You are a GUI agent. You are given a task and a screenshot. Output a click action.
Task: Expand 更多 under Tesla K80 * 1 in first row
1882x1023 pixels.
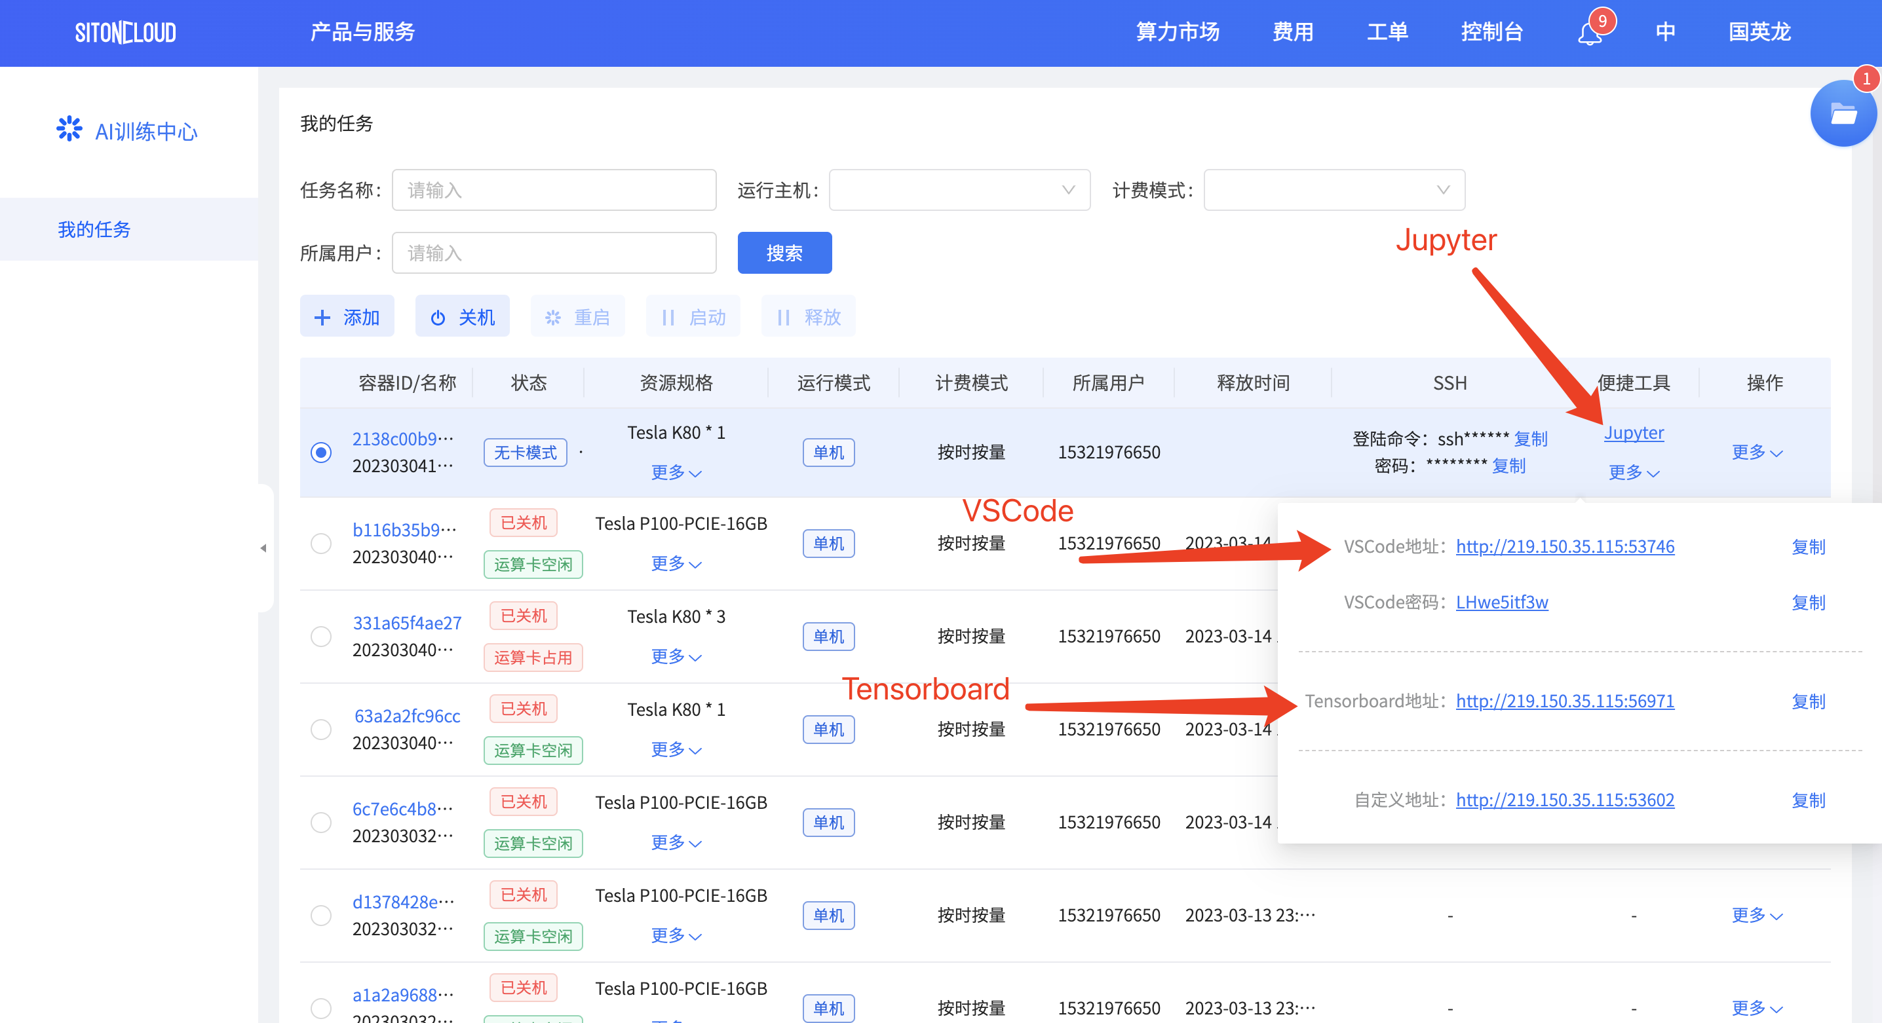pos(676,472)
